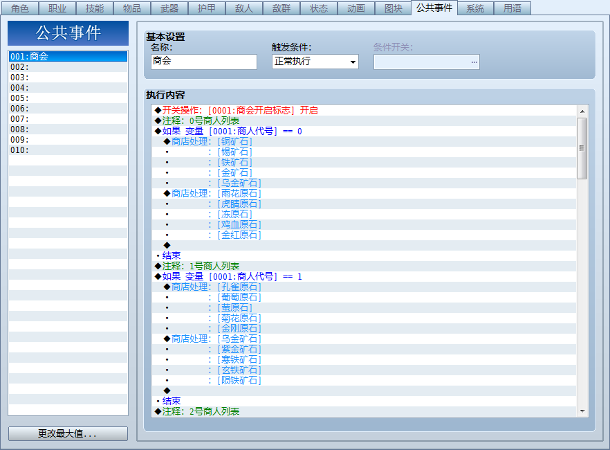Viewport: 610px width, 450px height.
Task: Select the [菊花原石] shop item line
Action: [x=364, y=318]
